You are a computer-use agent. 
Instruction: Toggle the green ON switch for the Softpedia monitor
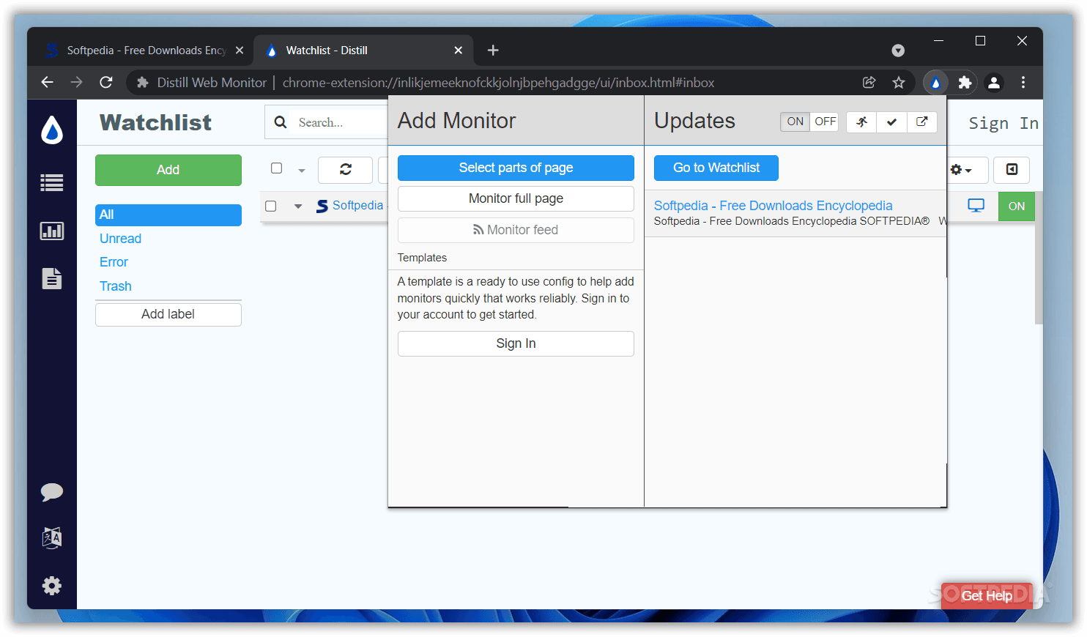point(1017,206)
